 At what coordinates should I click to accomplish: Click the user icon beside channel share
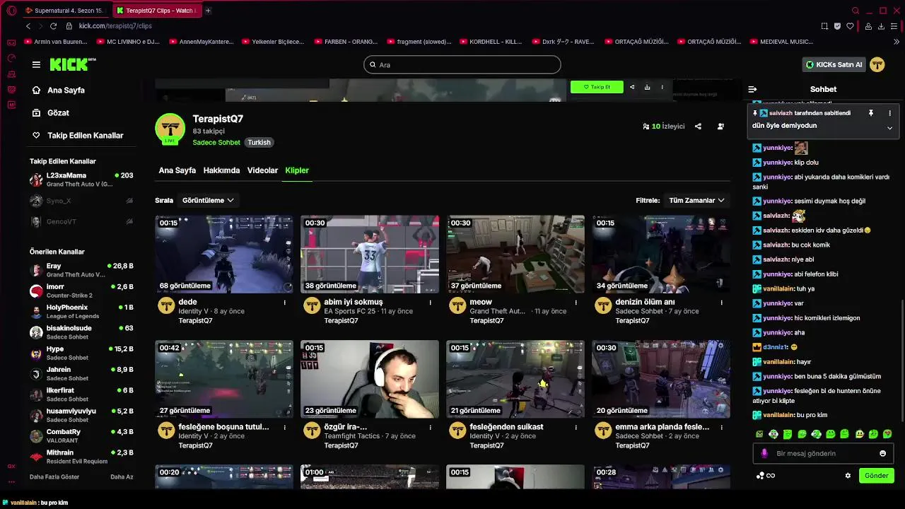pos(720,127)
